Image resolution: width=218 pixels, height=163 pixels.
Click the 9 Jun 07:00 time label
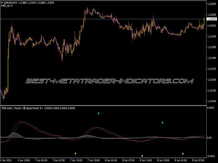tap(198, 160)
